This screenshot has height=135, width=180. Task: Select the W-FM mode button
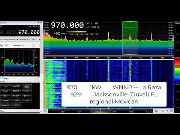coord(5,100)
